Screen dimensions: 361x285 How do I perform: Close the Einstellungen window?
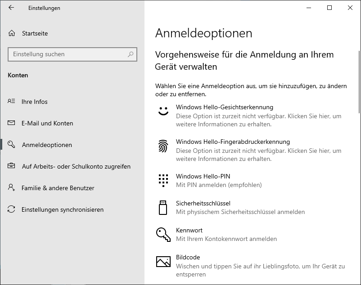coord(350,8)
